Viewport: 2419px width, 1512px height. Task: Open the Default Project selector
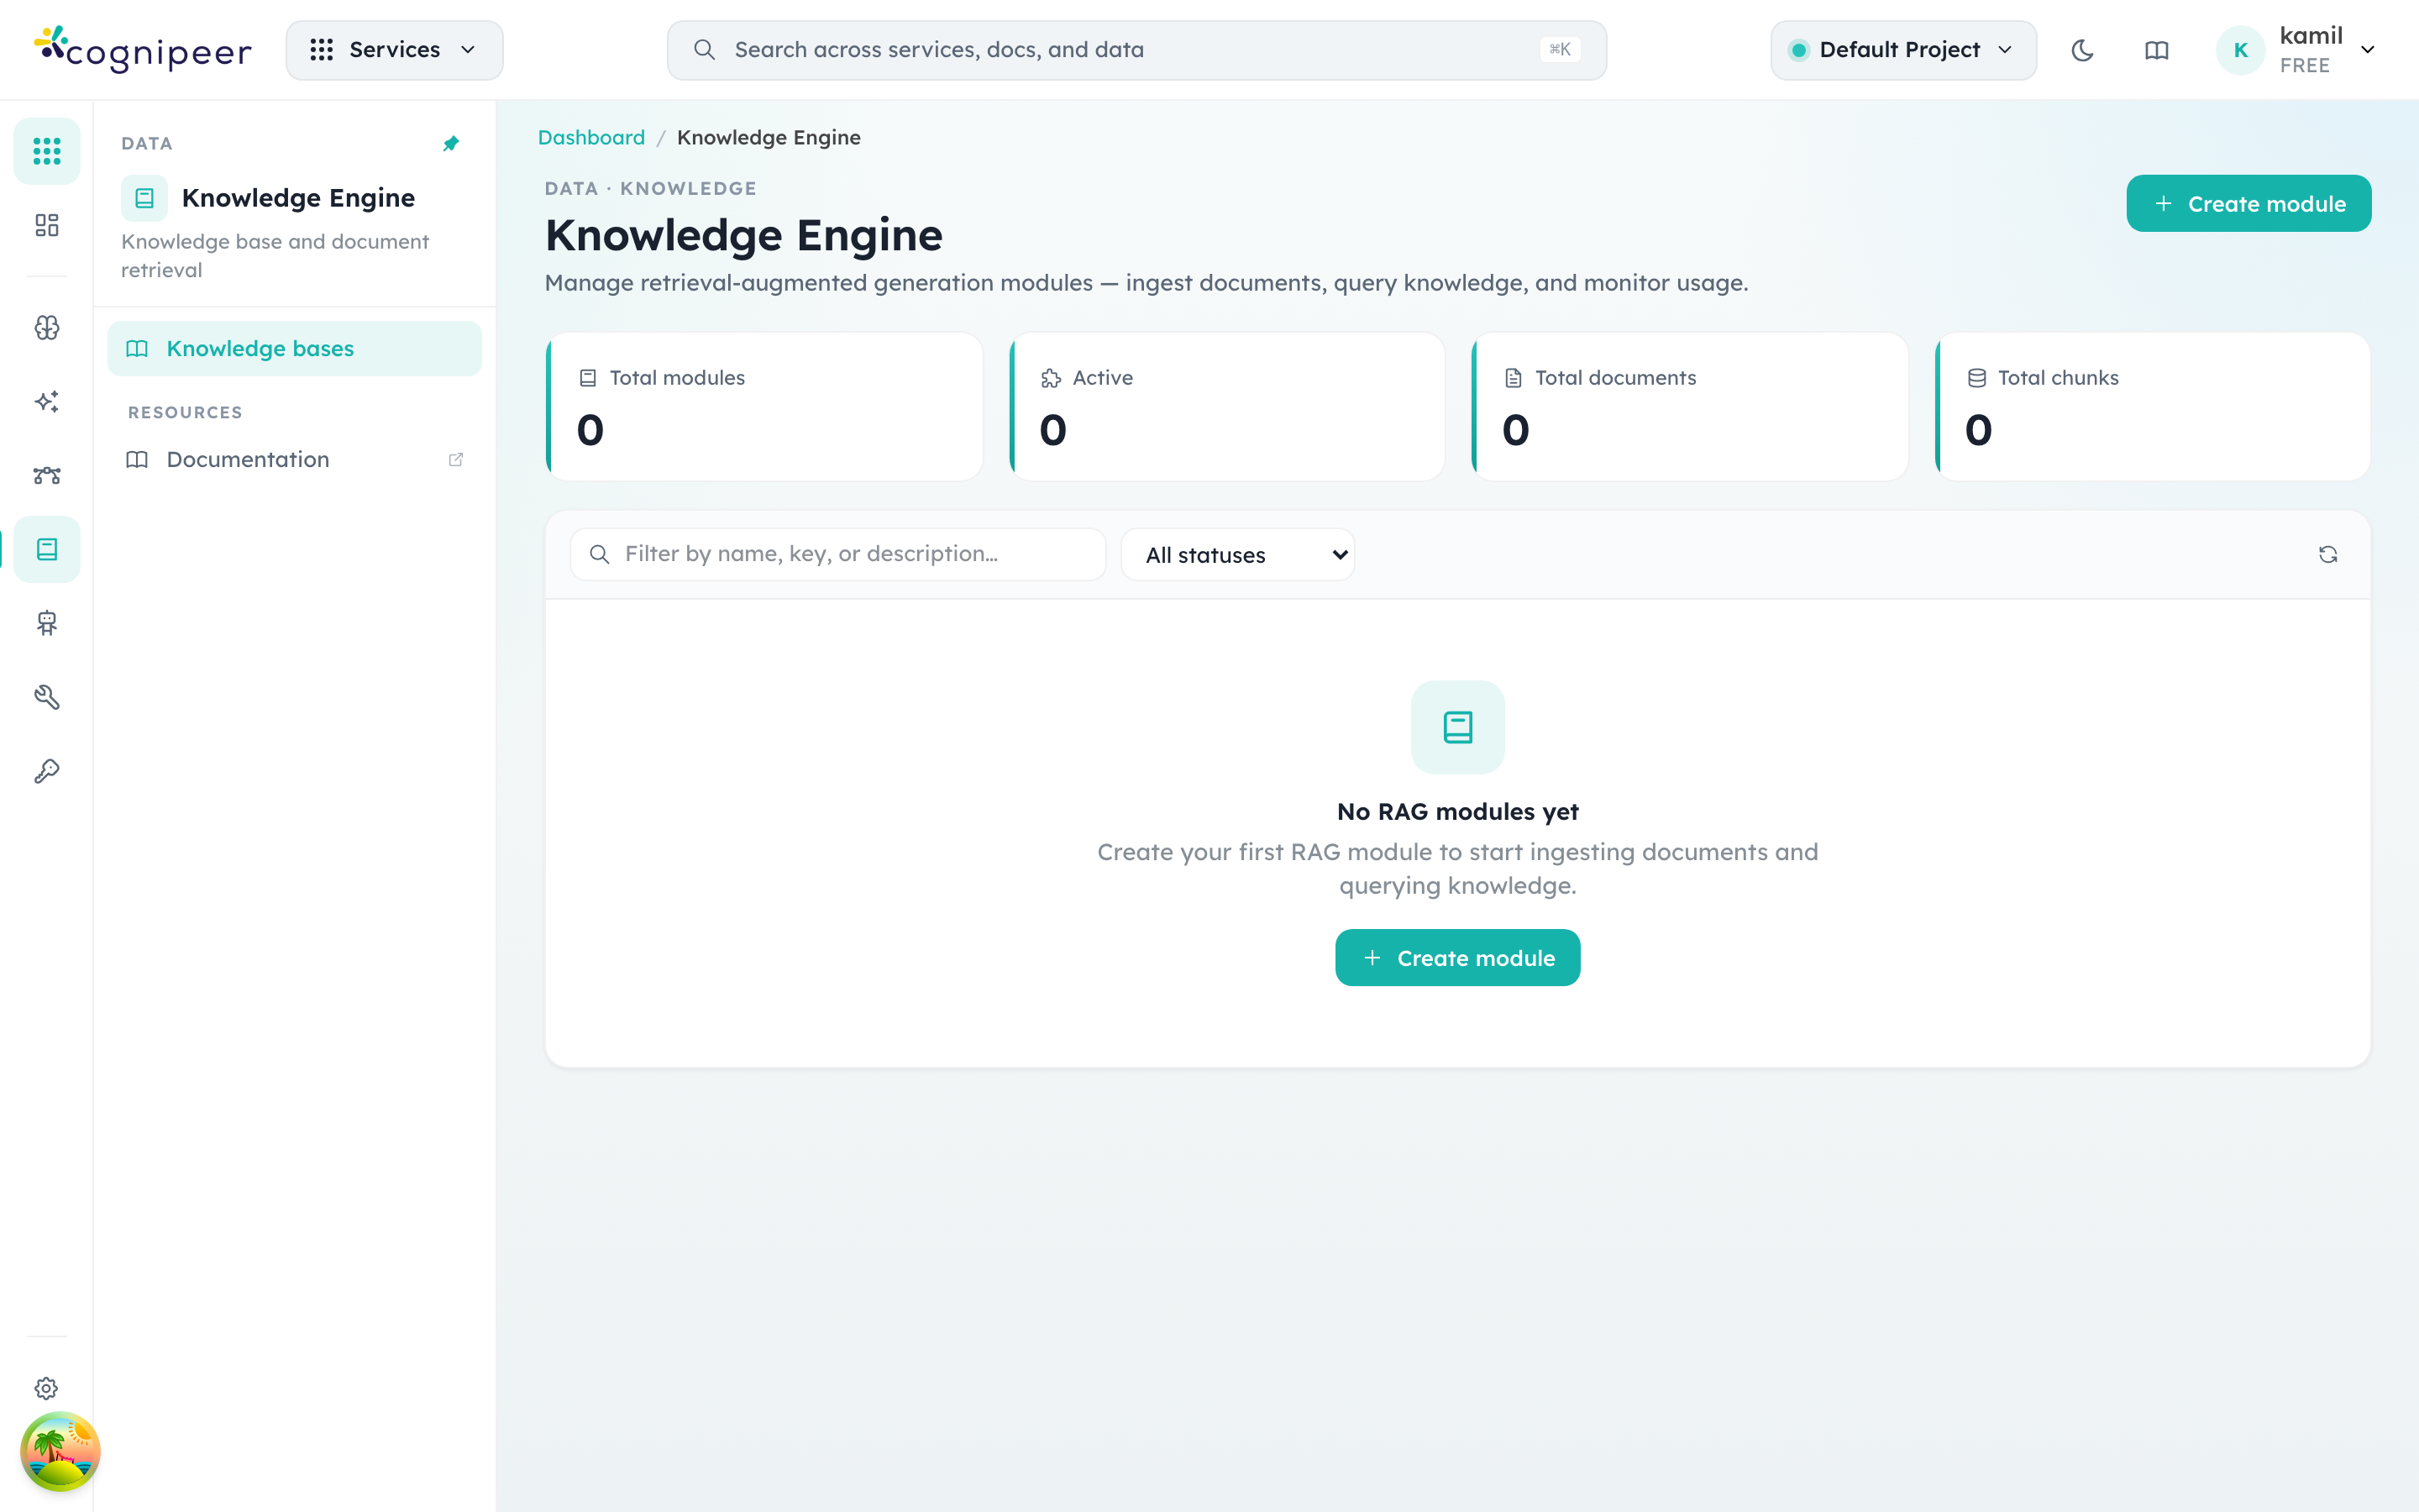(x=1903, y=50)
